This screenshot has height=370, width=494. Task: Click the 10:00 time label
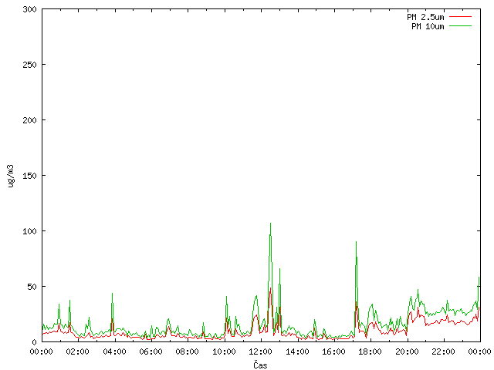[x=224, y=351]
